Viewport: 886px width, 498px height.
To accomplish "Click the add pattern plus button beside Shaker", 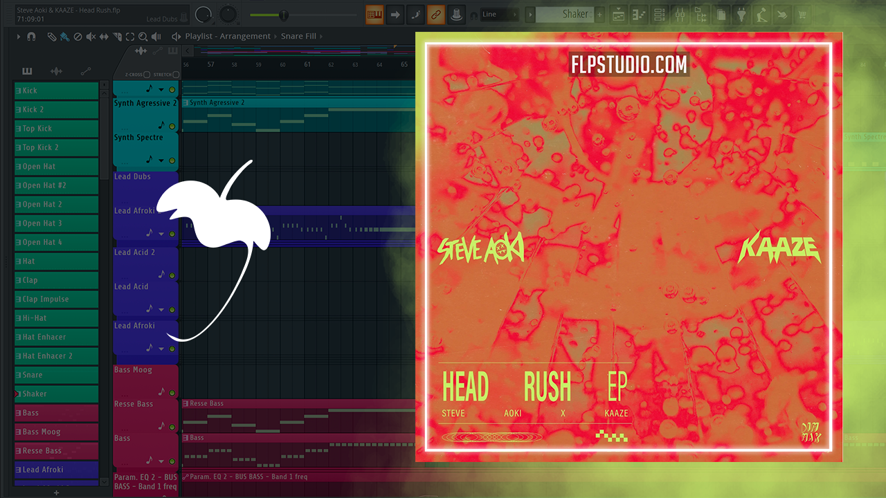I will point(599,14).
